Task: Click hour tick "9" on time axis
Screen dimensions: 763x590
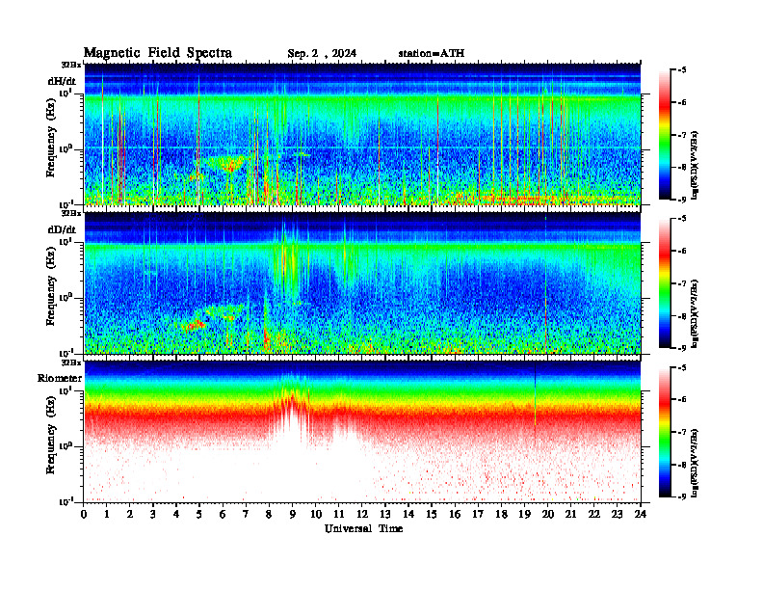Action: click(293, 515)
